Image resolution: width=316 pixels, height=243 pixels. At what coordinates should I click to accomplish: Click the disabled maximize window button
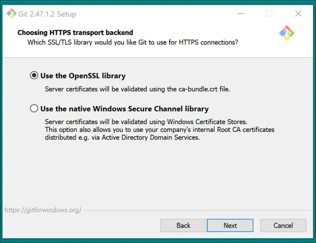pyautogui.click(x=269, y=14)
